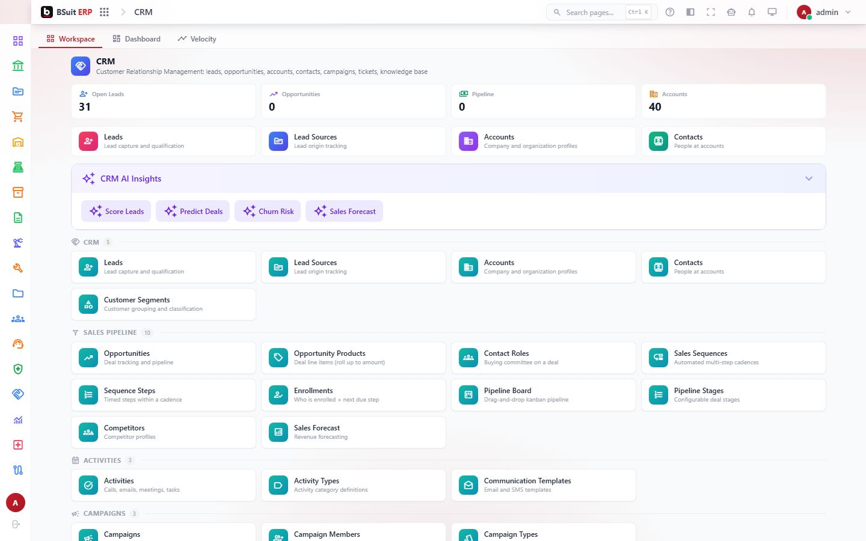Open the analytics chart icon in the sidebar
866x541 pixels.
point(18,420)
